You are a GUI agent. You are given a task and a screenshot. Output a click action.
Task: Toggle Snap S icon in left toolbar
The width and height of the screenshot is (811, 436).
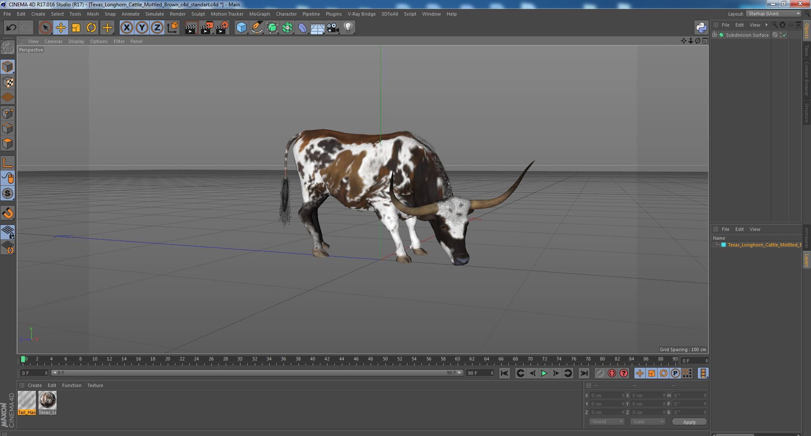(8, 193)
